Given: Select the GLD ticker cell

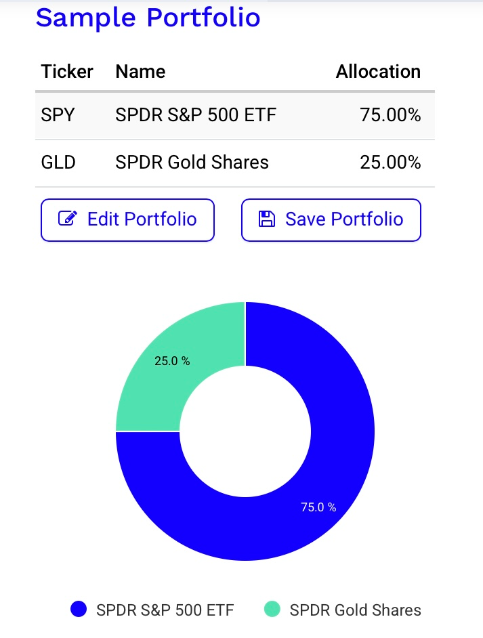Looking at the screenshot, I should (58, 163).
